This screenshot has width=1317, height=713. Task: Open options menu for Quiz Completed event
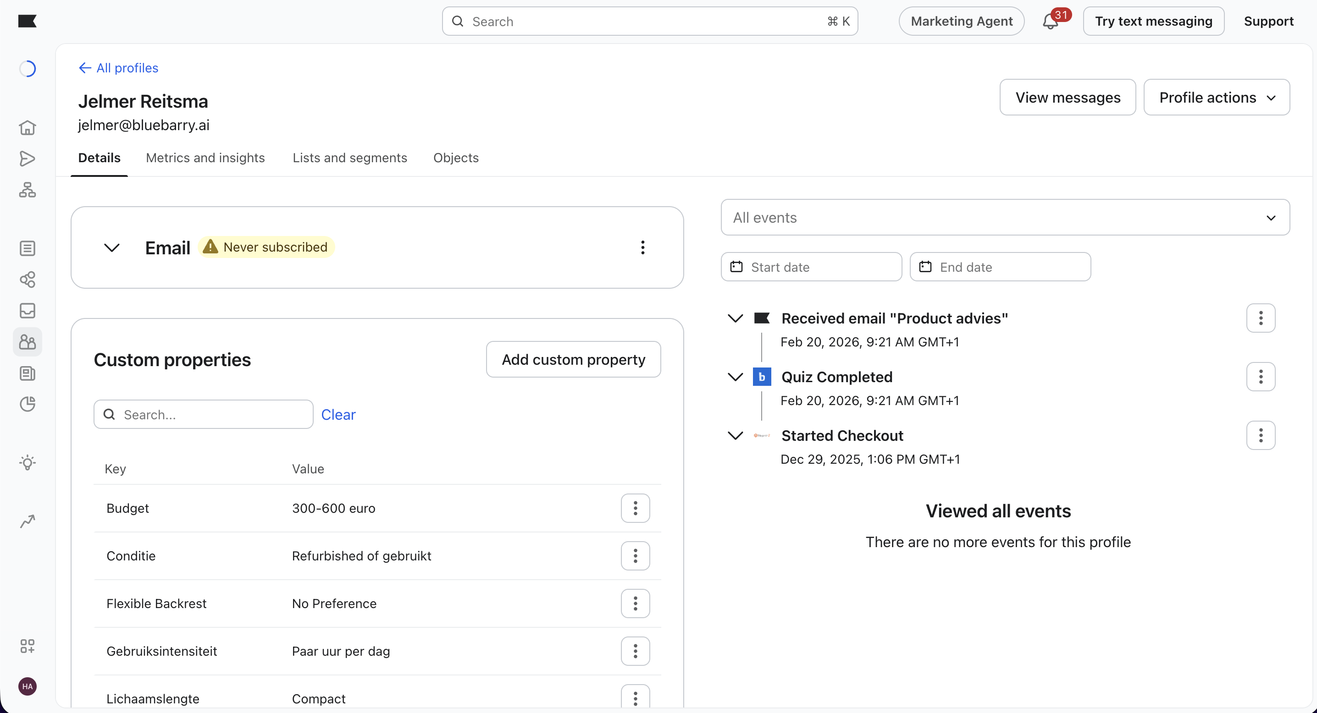pos(1260,377)
